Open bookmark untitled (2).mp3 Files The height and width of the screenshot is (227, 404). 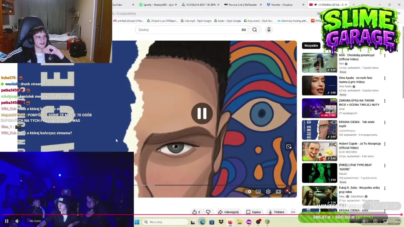(x=128, y=21)
